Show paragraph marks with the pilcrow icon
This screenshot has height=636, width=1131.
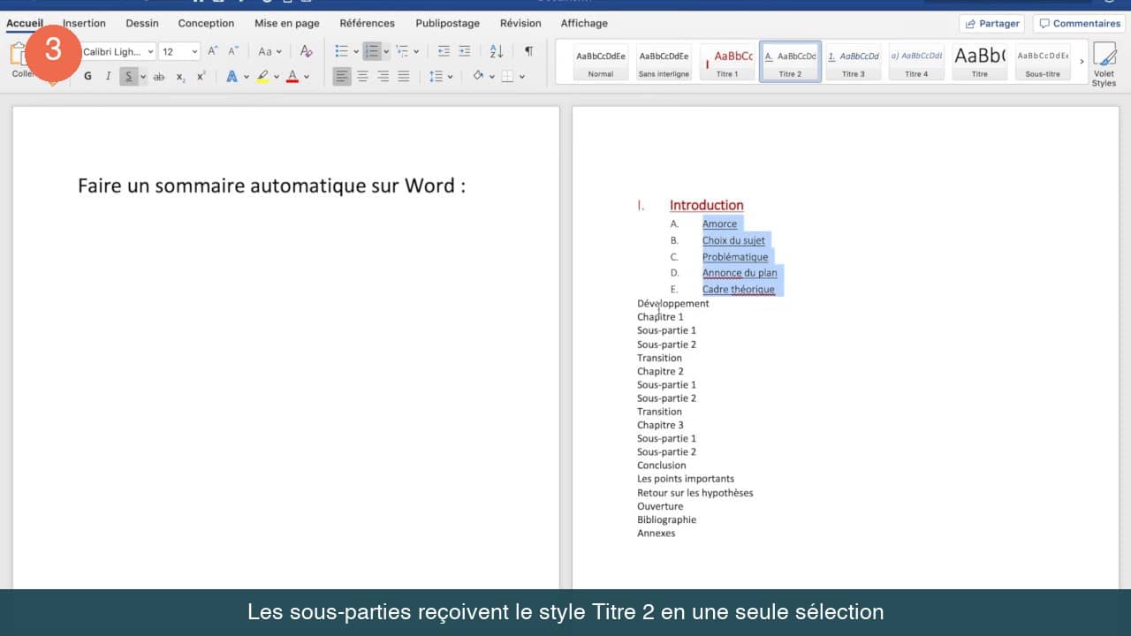click(x=528, y=51)
